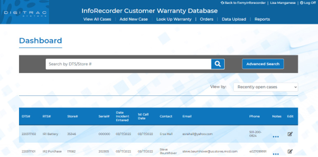Viewport: 318px width, 157px height.
Task: Show notes dots for case 220317101
Action: pyautogui.click(x=276, y=154)
